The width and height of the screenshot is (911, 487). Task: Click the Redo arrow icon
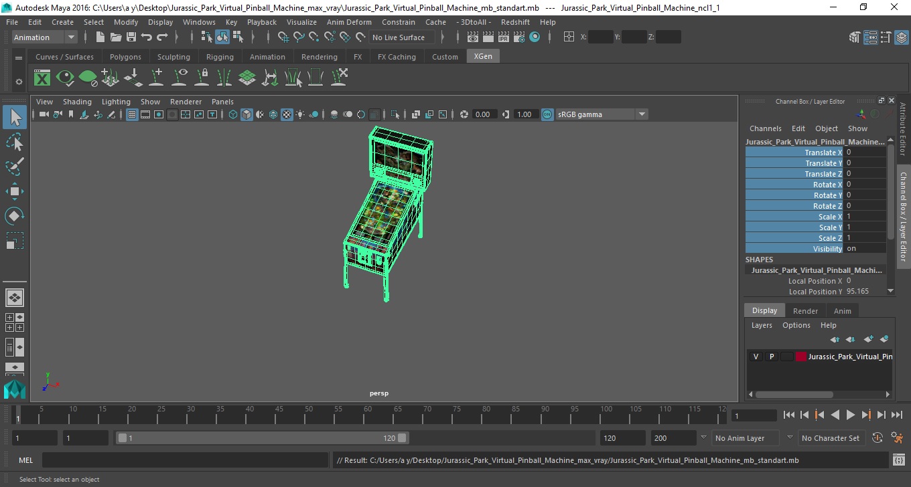point(162,37)
